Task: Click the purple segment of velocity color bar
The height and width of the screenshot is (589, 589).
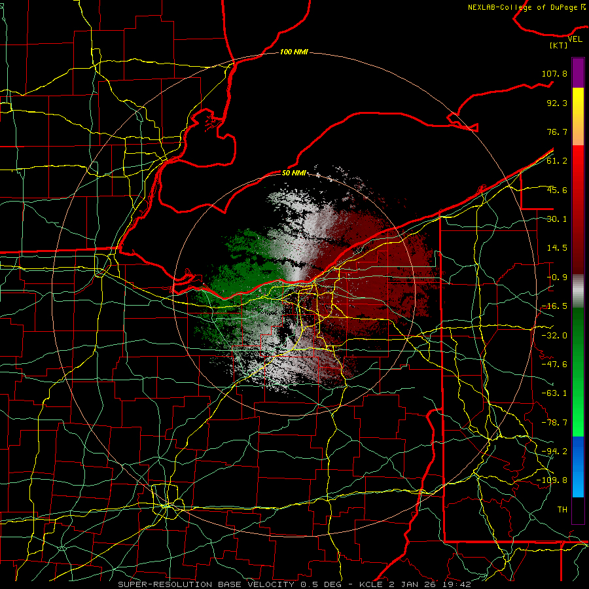Action: point(578,73)
